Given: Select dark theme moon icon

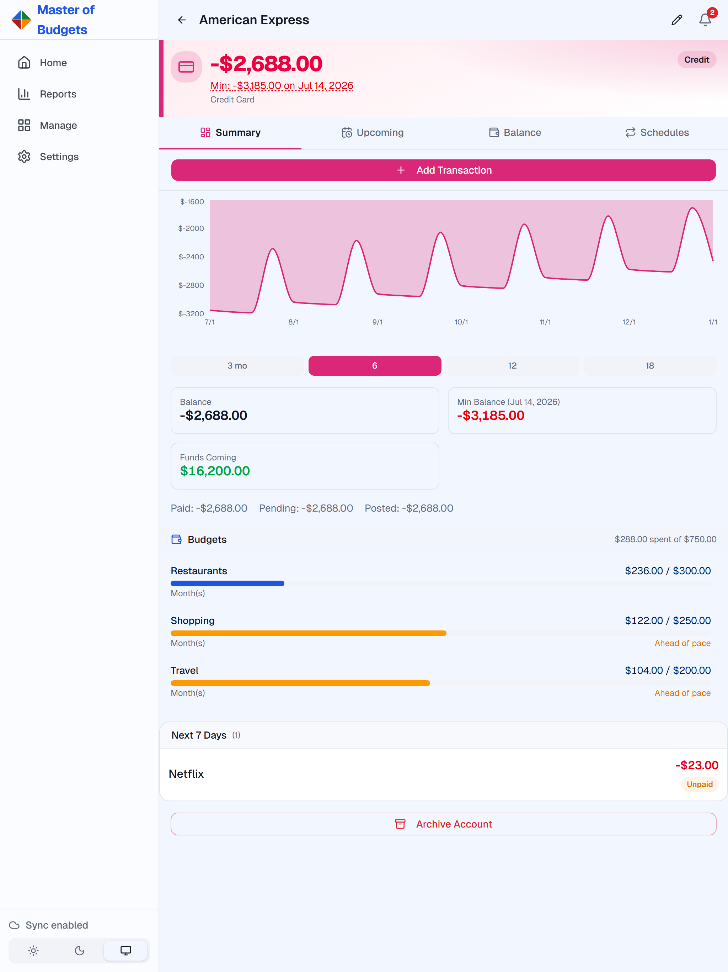Looking at the screenshot, I should coord(80,950).
